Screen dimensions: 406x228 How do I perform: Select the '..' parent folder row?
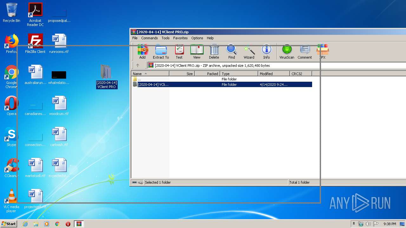222,79
